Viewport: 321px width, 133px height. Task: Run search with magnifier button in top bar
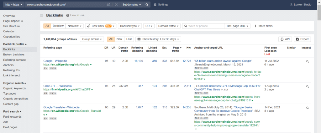click(147, 4)
